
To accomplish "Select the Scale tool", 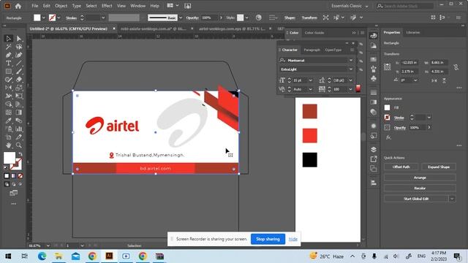I will point(19,88).
